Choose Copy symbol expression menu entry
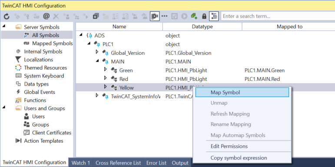The image size is (335, 167). 242,158
